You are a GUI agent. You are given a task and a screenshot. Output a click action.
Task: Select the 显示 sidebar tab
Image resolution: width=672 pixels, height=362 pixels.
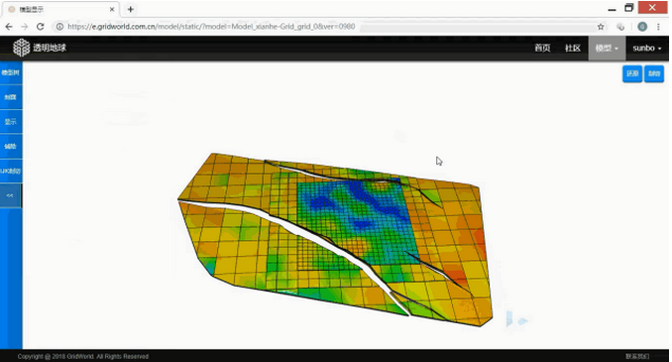tap(10, 122)
